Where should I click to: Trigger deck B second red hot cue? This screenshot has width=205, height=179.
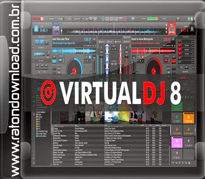coord(179,50)
